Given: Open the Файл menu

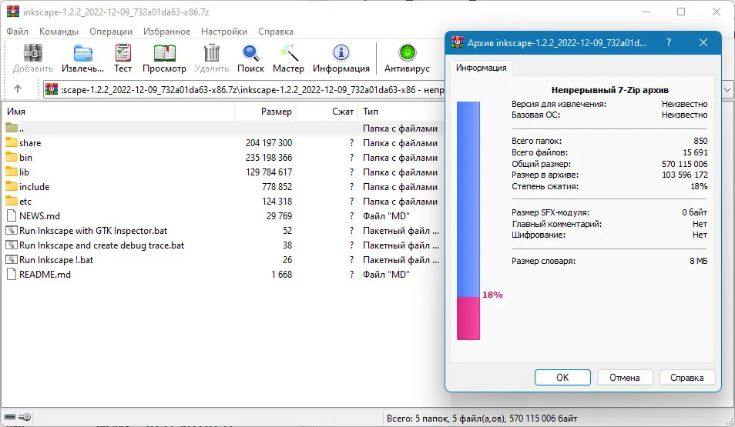Looking at the screenshot, I should 18,32.
